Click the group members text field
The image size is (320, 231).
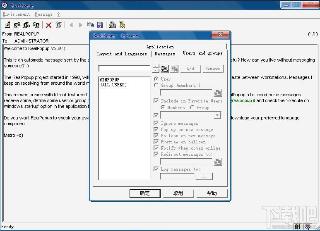pos(187,93)
